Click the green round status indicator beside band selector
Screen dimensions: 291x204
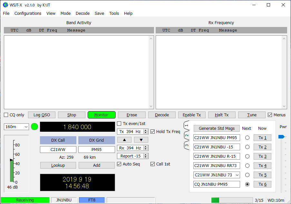point(34,127)
